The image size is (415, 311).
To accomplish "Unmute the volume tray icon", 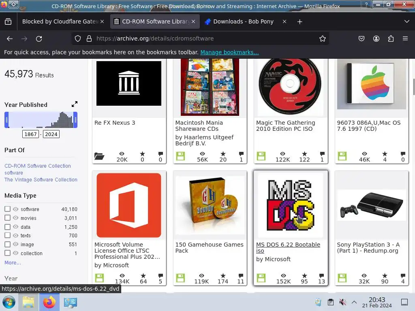I will [342, 302].
